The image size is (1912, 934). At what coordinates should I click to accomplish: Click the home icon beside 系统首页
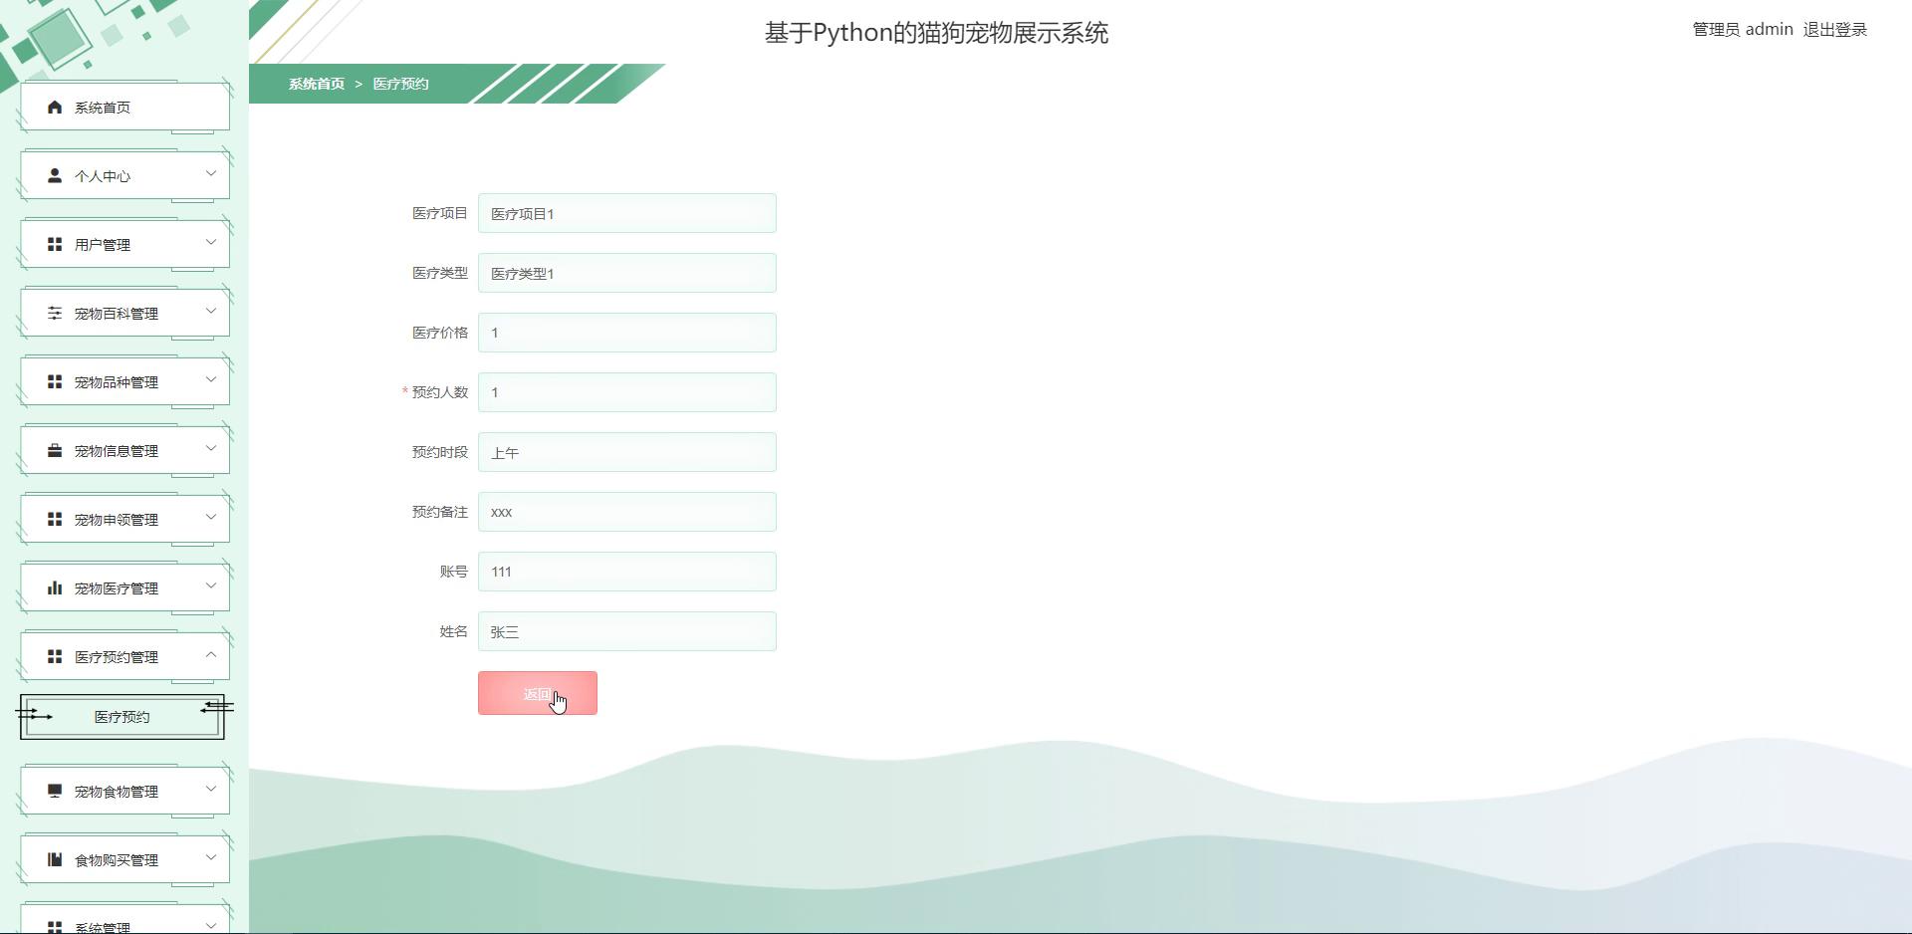[x=55, y=107]
